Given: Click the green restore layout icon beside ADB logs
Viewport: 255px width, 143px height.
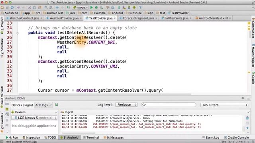Looking at the screenshot, I should pos(57,105).
